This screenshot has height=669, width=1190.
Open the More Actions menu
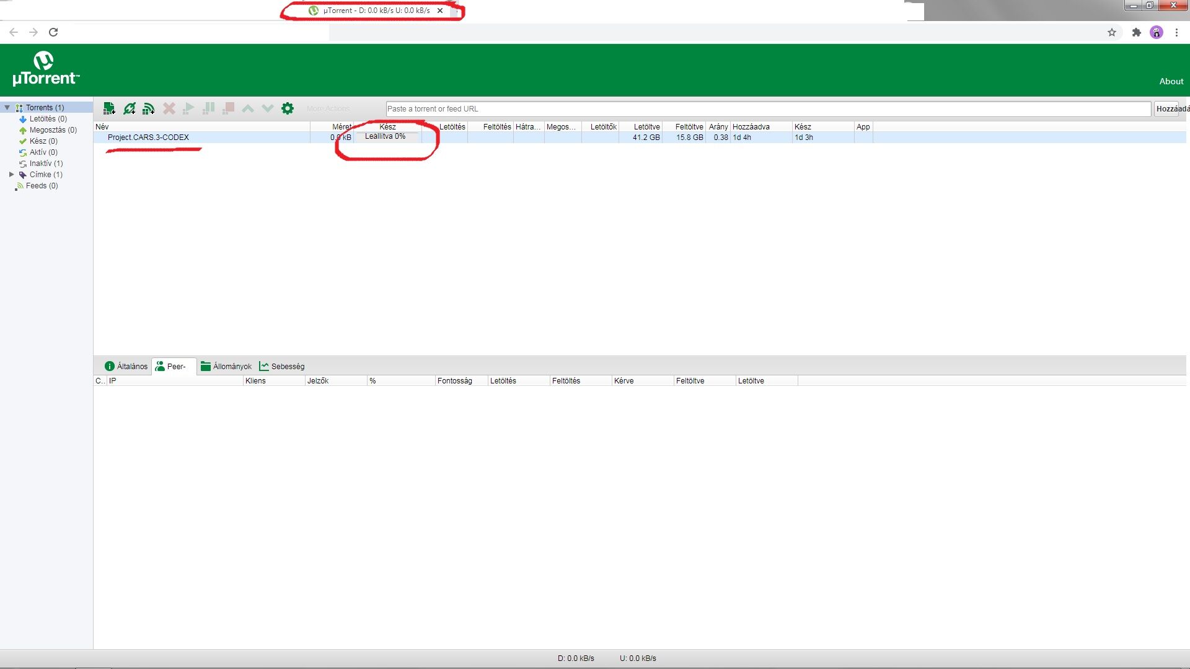click(328, 109)
